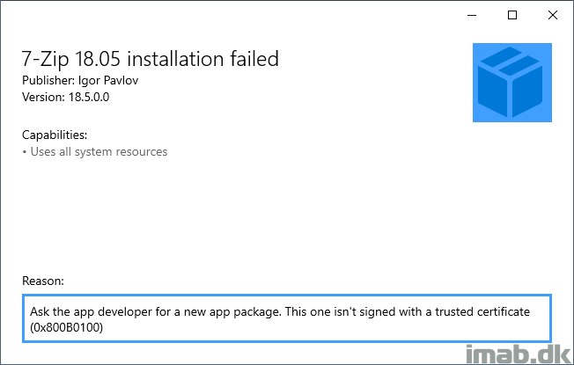Click the blue package box icon
Viewport: 574px width, 365px height.
512,83
